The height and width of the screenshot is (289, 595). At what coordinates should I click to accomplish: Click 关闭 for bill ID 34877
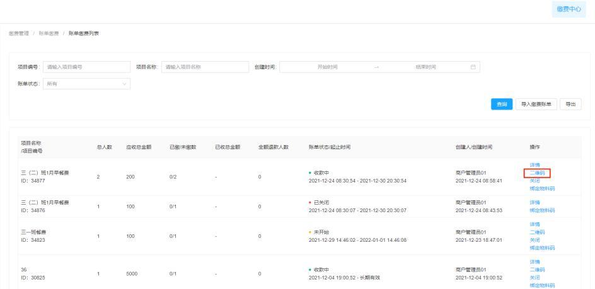[534, 181]
